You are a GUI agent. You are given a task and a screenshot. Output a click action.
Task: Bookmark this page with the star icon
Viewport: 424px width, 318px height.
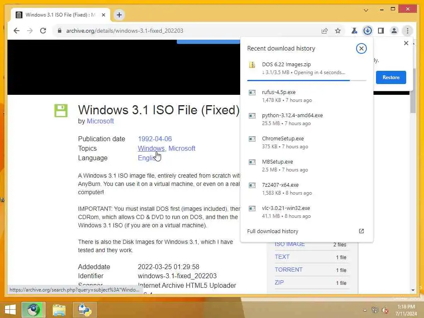pos(338,31)
